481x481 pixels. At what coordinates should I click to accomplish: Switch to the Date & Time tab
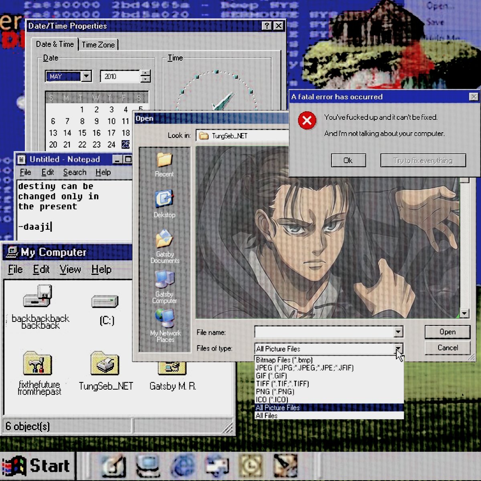(55, 44)
